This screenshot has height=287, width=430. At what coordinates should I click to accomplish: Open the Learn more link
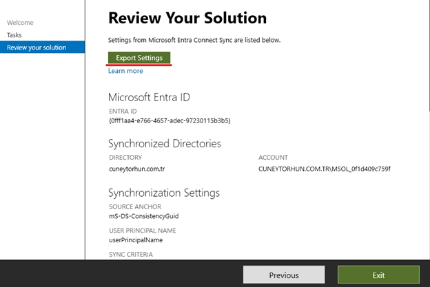[125, 71]
